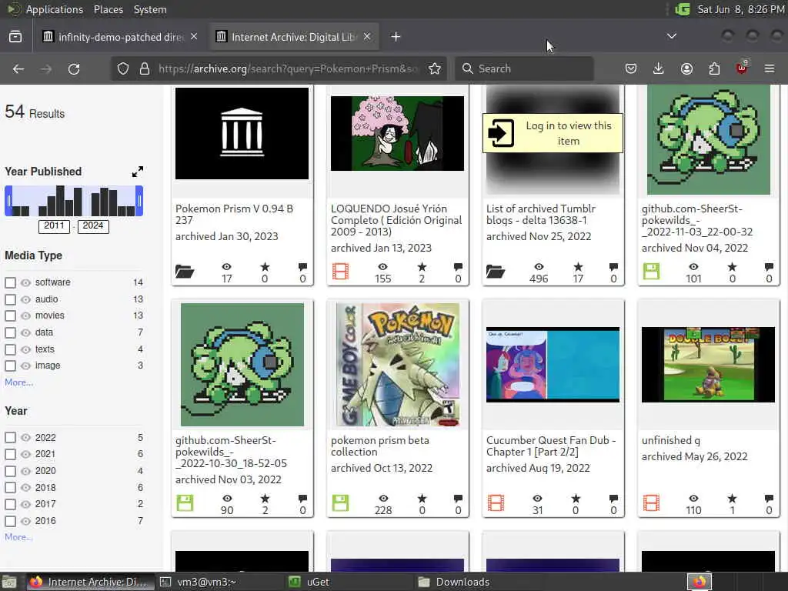Show more Year options
Screen dimensions: 788x591
[18, 537]
